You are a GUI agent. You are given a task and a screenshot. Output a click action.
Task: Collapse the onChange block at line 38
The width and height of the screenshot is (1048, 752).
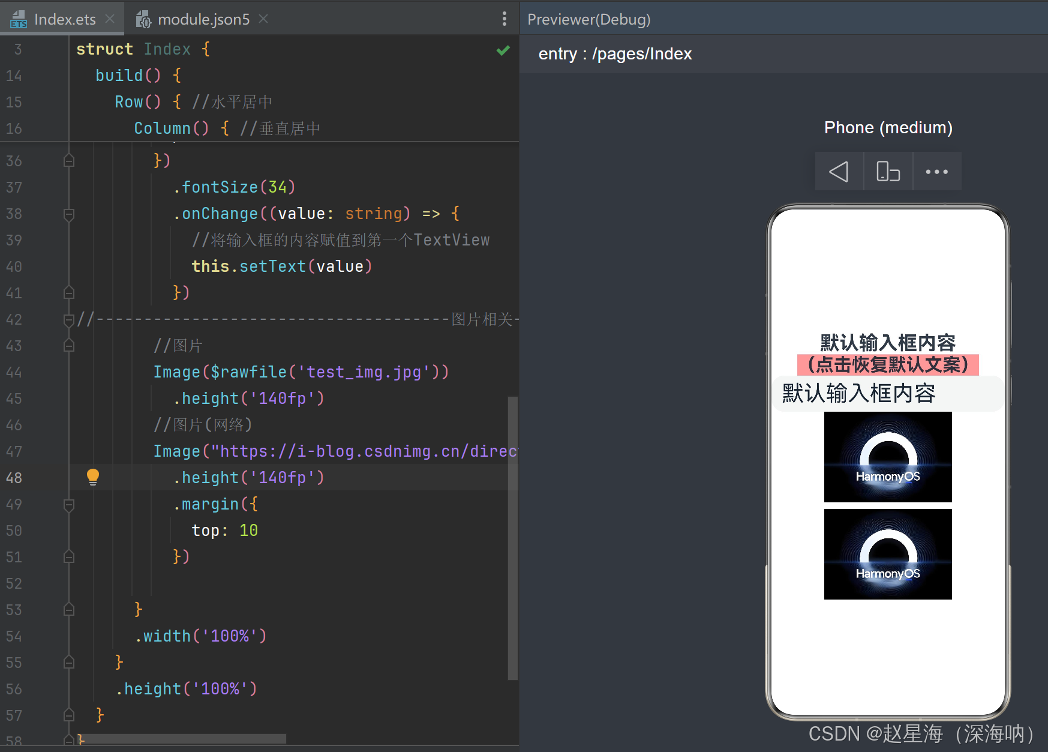pos(69,214)
